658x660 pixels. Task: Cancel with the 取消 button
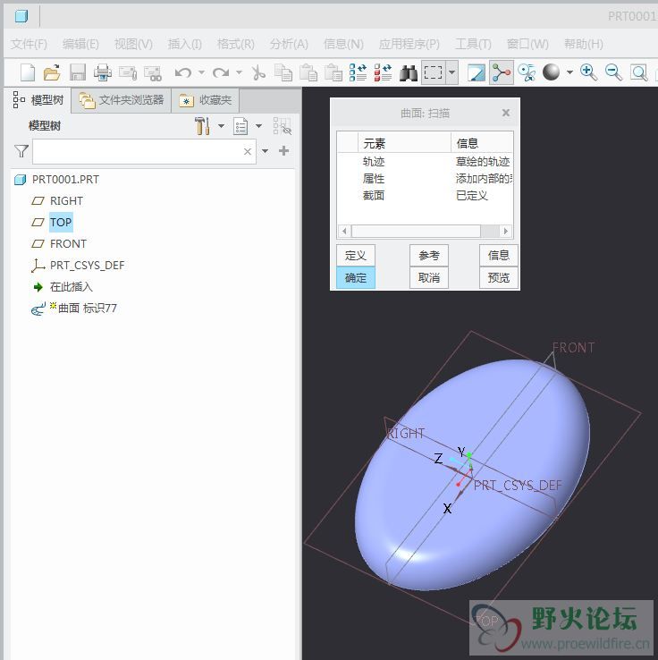coord(429,278)
